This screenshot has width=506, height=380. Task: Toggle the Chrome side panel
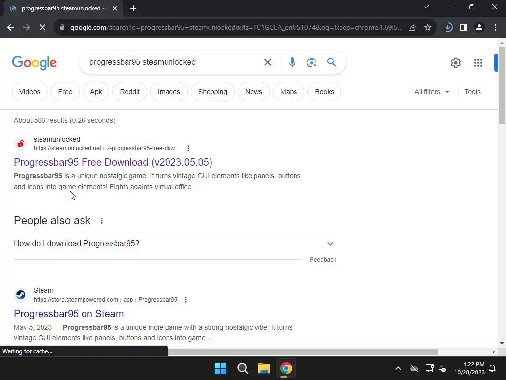click(x=464, y=28)
